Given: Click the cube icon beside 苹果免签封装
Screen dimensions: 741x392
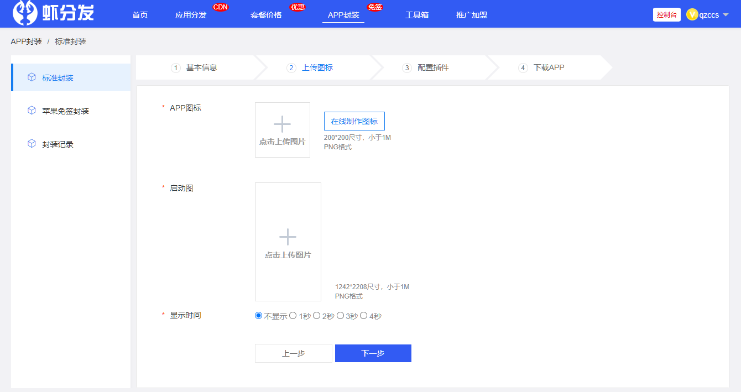Looking at the screenshot, I should (32, 111).
